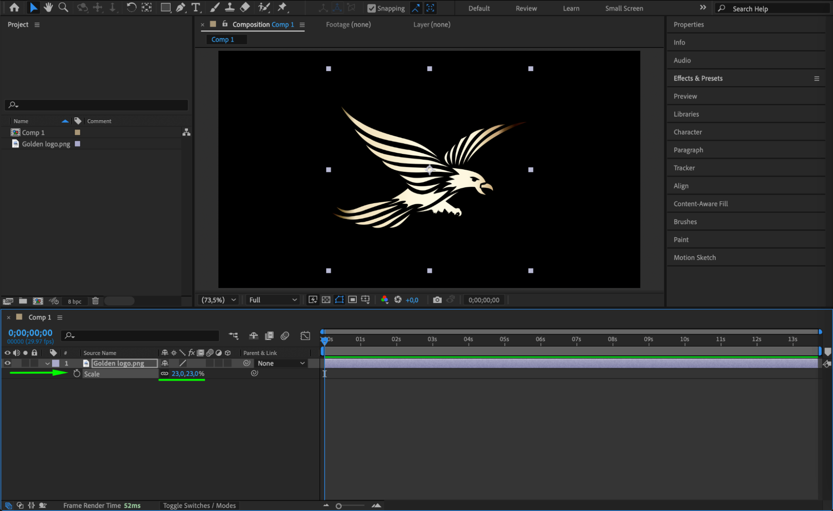Hide the Golden logo.png layer
This screenshot has height=511, width=833.
[8, 363]
